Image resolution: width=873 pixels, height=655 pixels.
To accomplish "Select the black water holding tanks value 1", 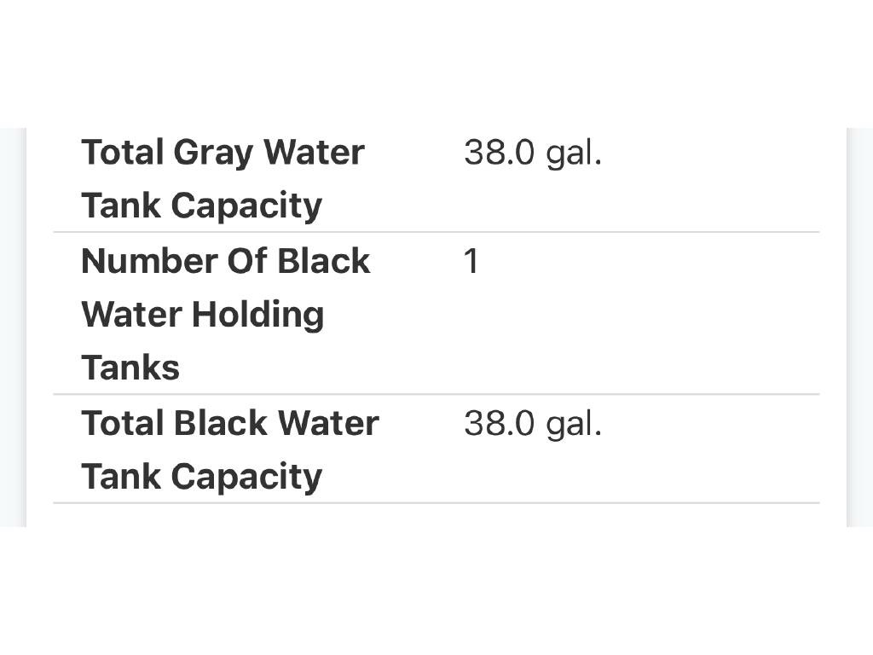I will click(471, 261).
